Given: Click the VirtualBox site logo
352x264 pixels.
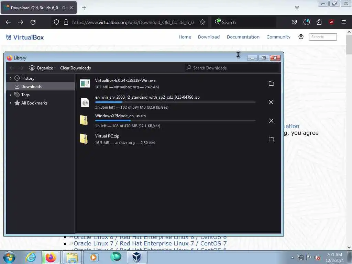Looking at the screenshot, I should 25,37.
